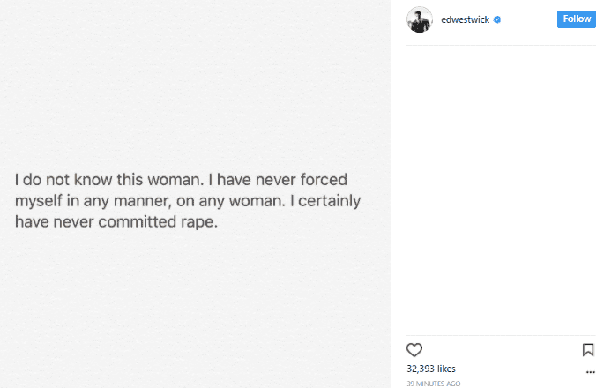
Task: Open the three-dot more options menu
Action: point(588,375)
